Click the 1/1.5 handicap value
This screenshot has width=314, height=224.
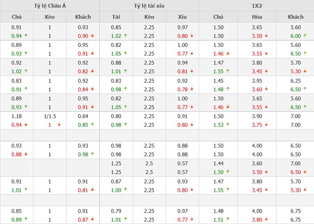50,116
